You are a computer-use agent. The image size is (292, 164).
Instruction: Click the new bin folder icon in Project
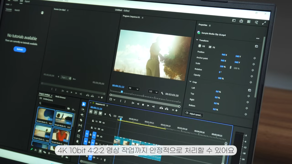pyautogui.click(x=68, y=108)
